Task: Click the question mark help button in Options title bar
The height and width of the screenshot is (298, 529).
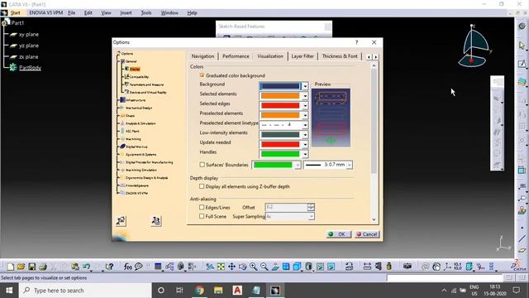Action: tap(356, 42)
